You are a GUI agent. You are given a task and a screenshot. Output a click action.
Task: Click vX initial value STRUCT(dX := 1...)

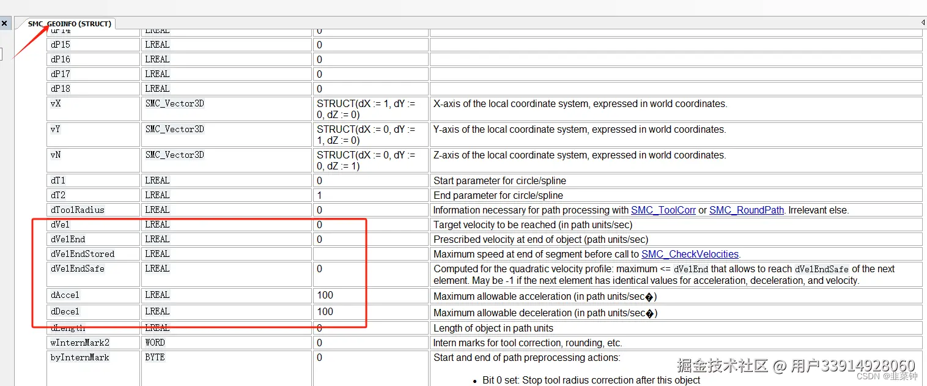click(366, 109)
